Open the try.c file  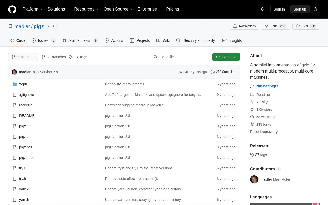pos(23,168)
